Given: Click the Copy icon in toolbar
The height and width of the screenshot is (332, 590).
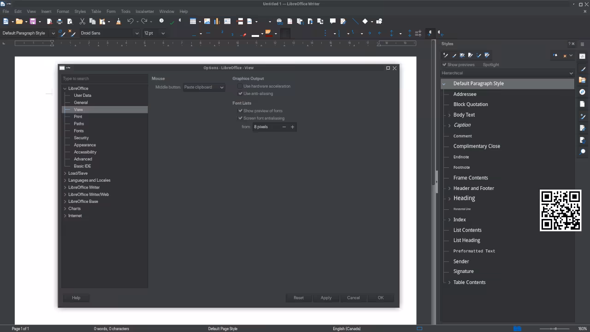Looking at the screenshot, I should 92,21.
